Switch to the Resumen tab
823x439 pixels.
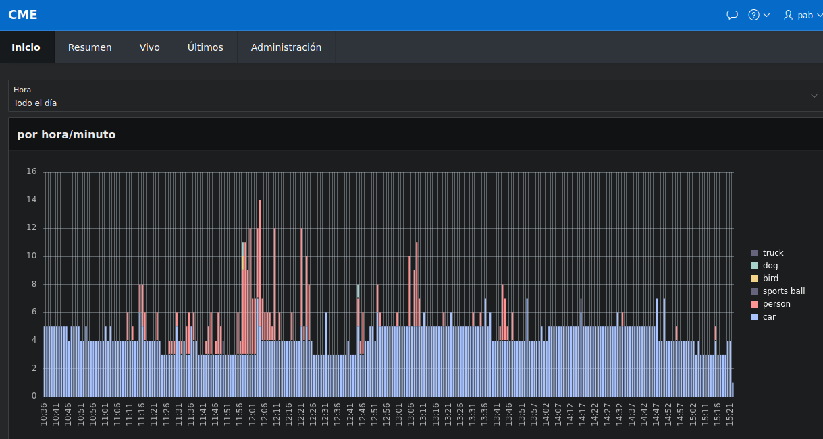tap(90, 47)
